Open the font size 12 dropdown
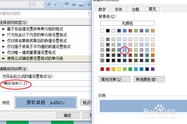 [x=42, y=5]
